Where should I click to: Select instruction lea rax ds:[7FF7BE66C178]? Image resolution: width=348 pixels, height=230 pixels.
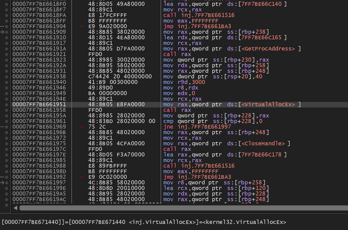pos(225,155)
